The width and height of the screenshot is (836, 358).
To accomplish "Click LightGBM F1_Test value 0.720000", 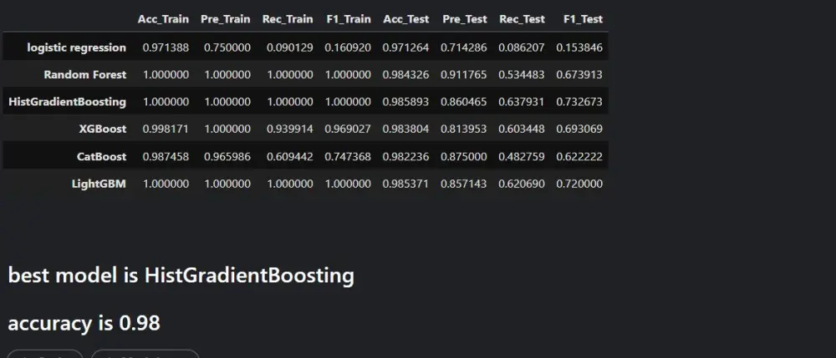I will (x=579, y=184).
